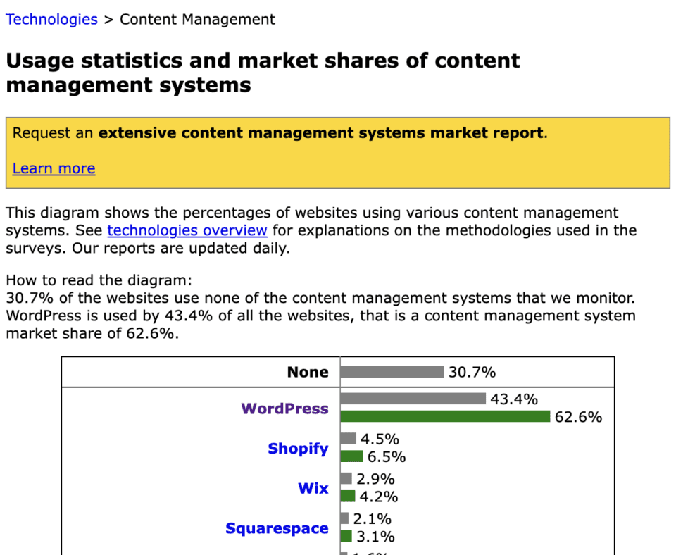The width and height of the screenshot is (676, 555).
Task: Open the WordPress chart link
Action: [284, 408]
